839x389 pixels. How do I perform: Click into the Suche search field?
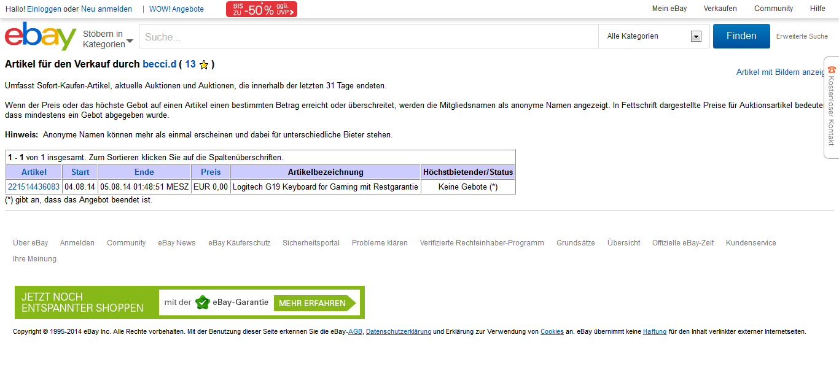pos(369,36)
